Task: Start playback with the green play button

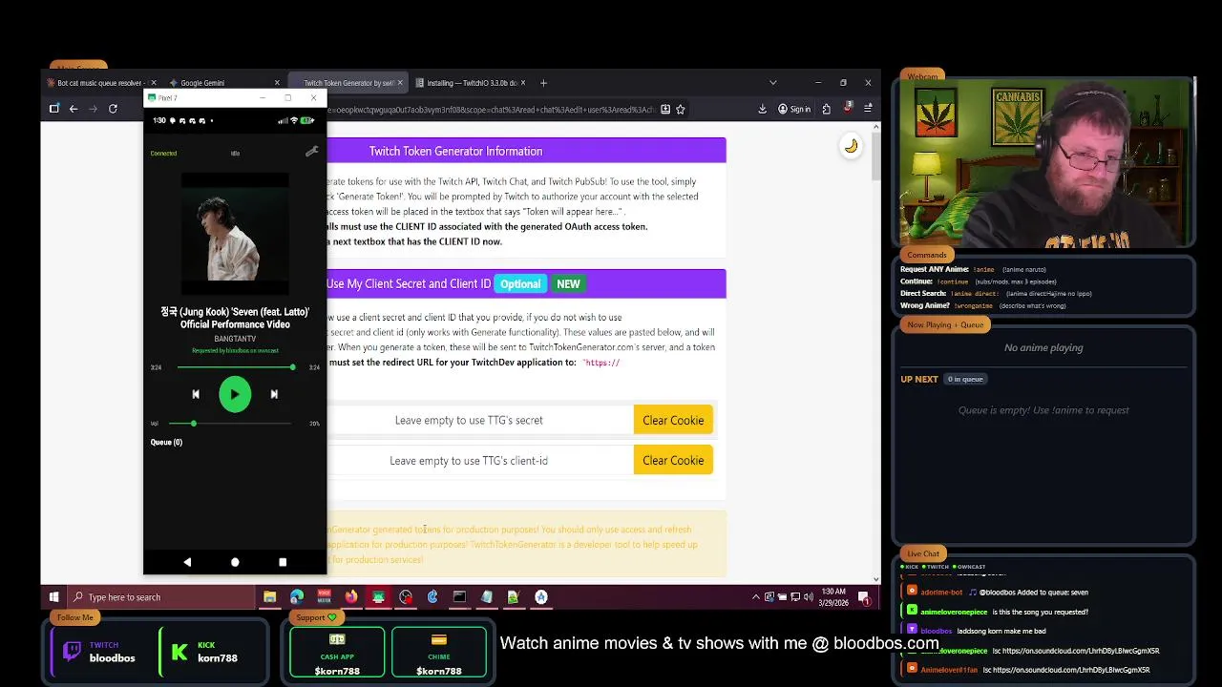Action: pos(235,394)
